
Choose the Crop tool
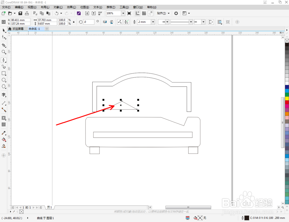tap(4, 45)
